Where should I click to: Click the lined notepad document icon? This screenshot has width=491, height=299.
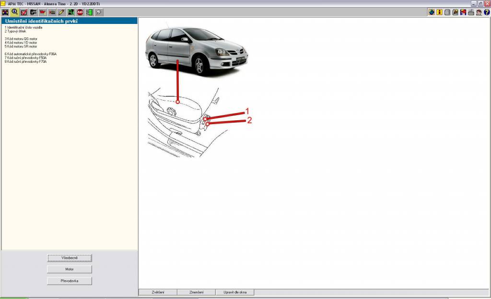(447, 12)
